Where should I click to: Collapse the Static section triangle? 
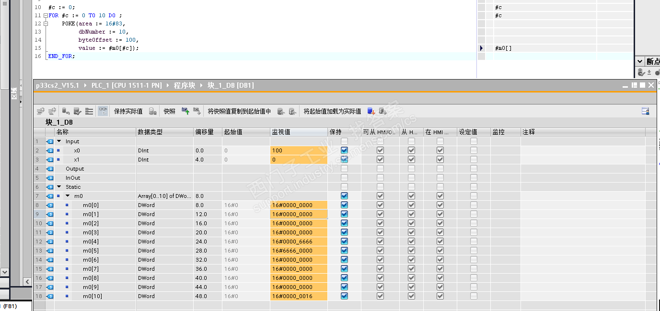coord(59,187)
